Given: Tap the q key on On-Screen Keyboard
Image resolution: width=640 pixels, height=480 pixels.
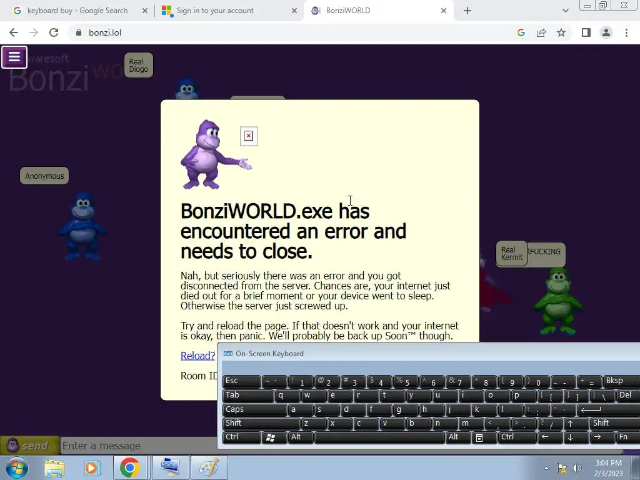Looking at the screenshot, I should 287,395.
